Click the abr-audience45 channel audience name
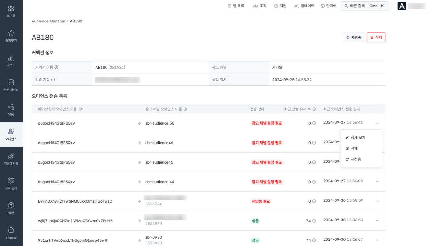This screenshot has width=430, height=246. click(159, 162)
